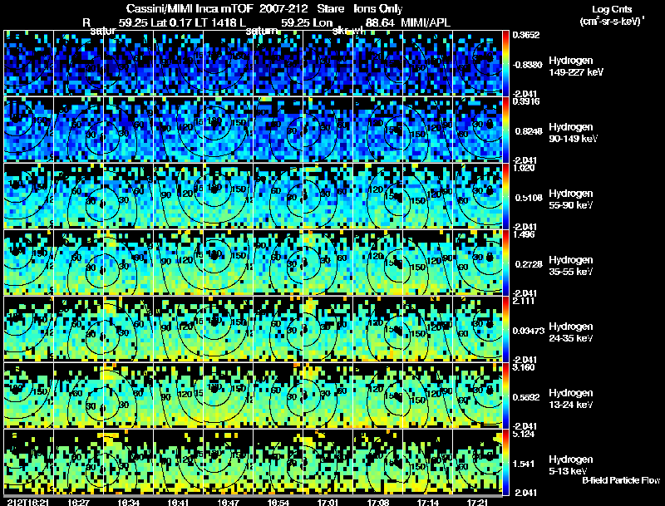Click the '1.020' color scale value
The width and height of the screenshot is (665, 506).
tap(524, 168)
